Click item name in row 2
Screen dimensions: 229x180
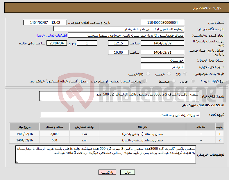[142, 140]
